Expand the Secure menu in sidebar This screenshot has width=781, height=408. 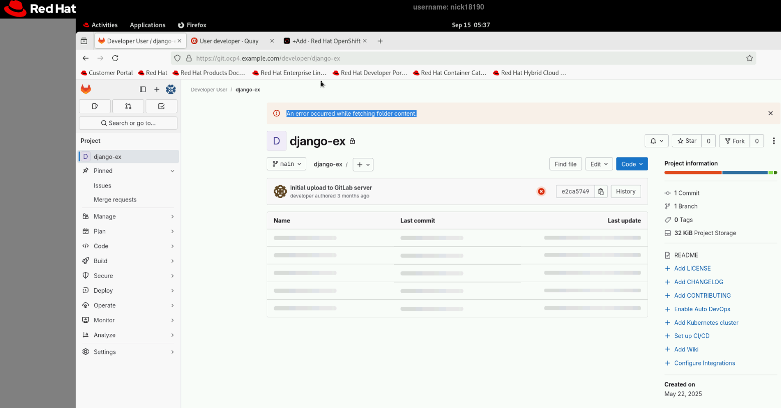[129, 276]
